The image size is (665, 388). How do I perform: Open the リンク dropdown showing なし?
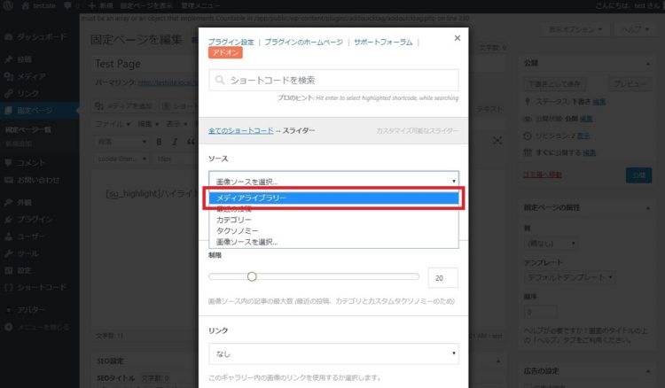pos(333,354)
